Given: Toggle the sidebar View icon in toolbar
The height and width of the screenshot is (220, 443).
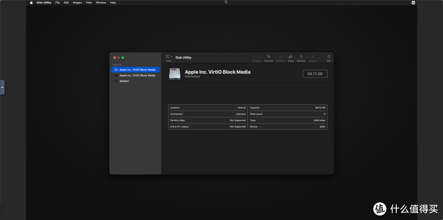Looking at the screenshot, I should [168, 57].
